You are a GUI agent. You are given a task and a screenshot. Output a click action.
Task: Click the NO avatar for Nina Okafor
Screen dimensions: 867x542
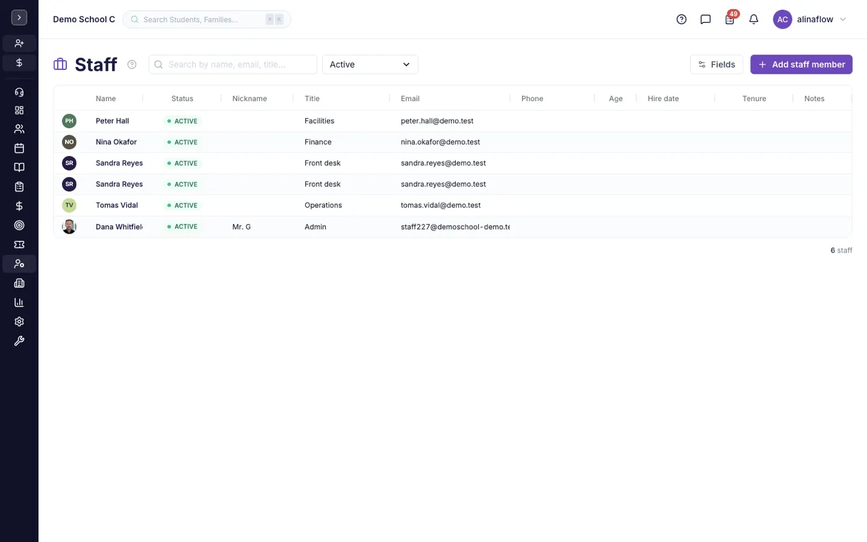pos(69,142)
